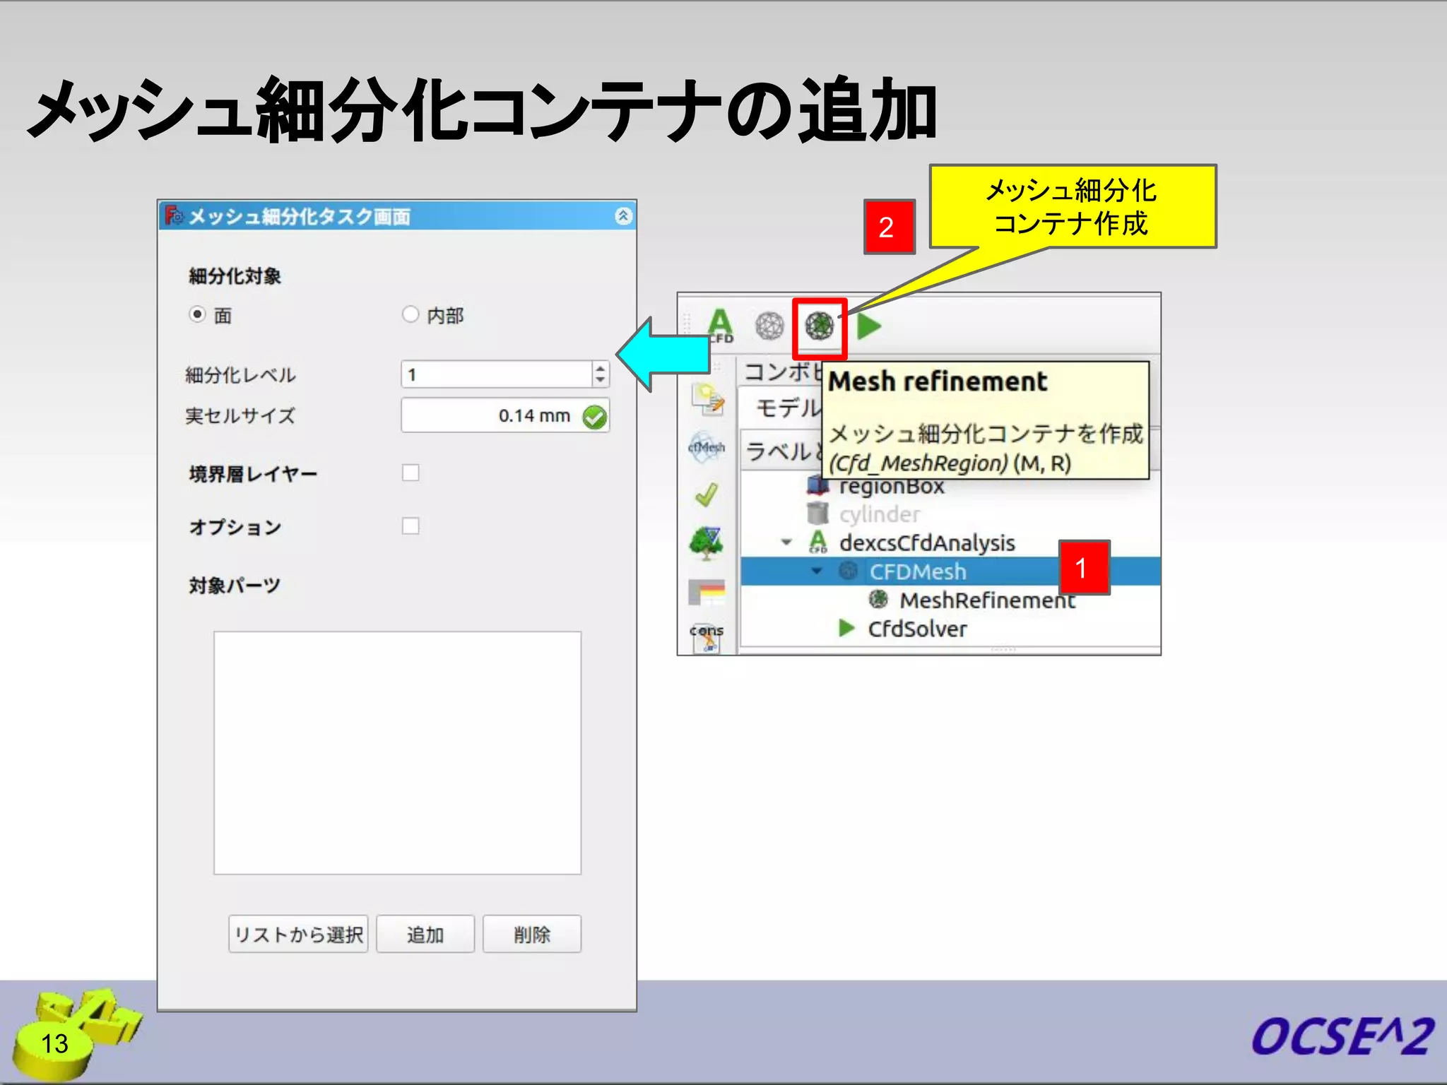Enable the 境界層レイヤー checkbox
The image size is (1447, 1085).
[x=411, y=473]
